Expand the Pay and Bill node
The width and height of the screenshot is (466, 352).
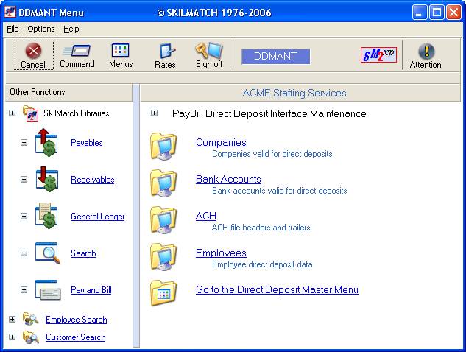24,290
